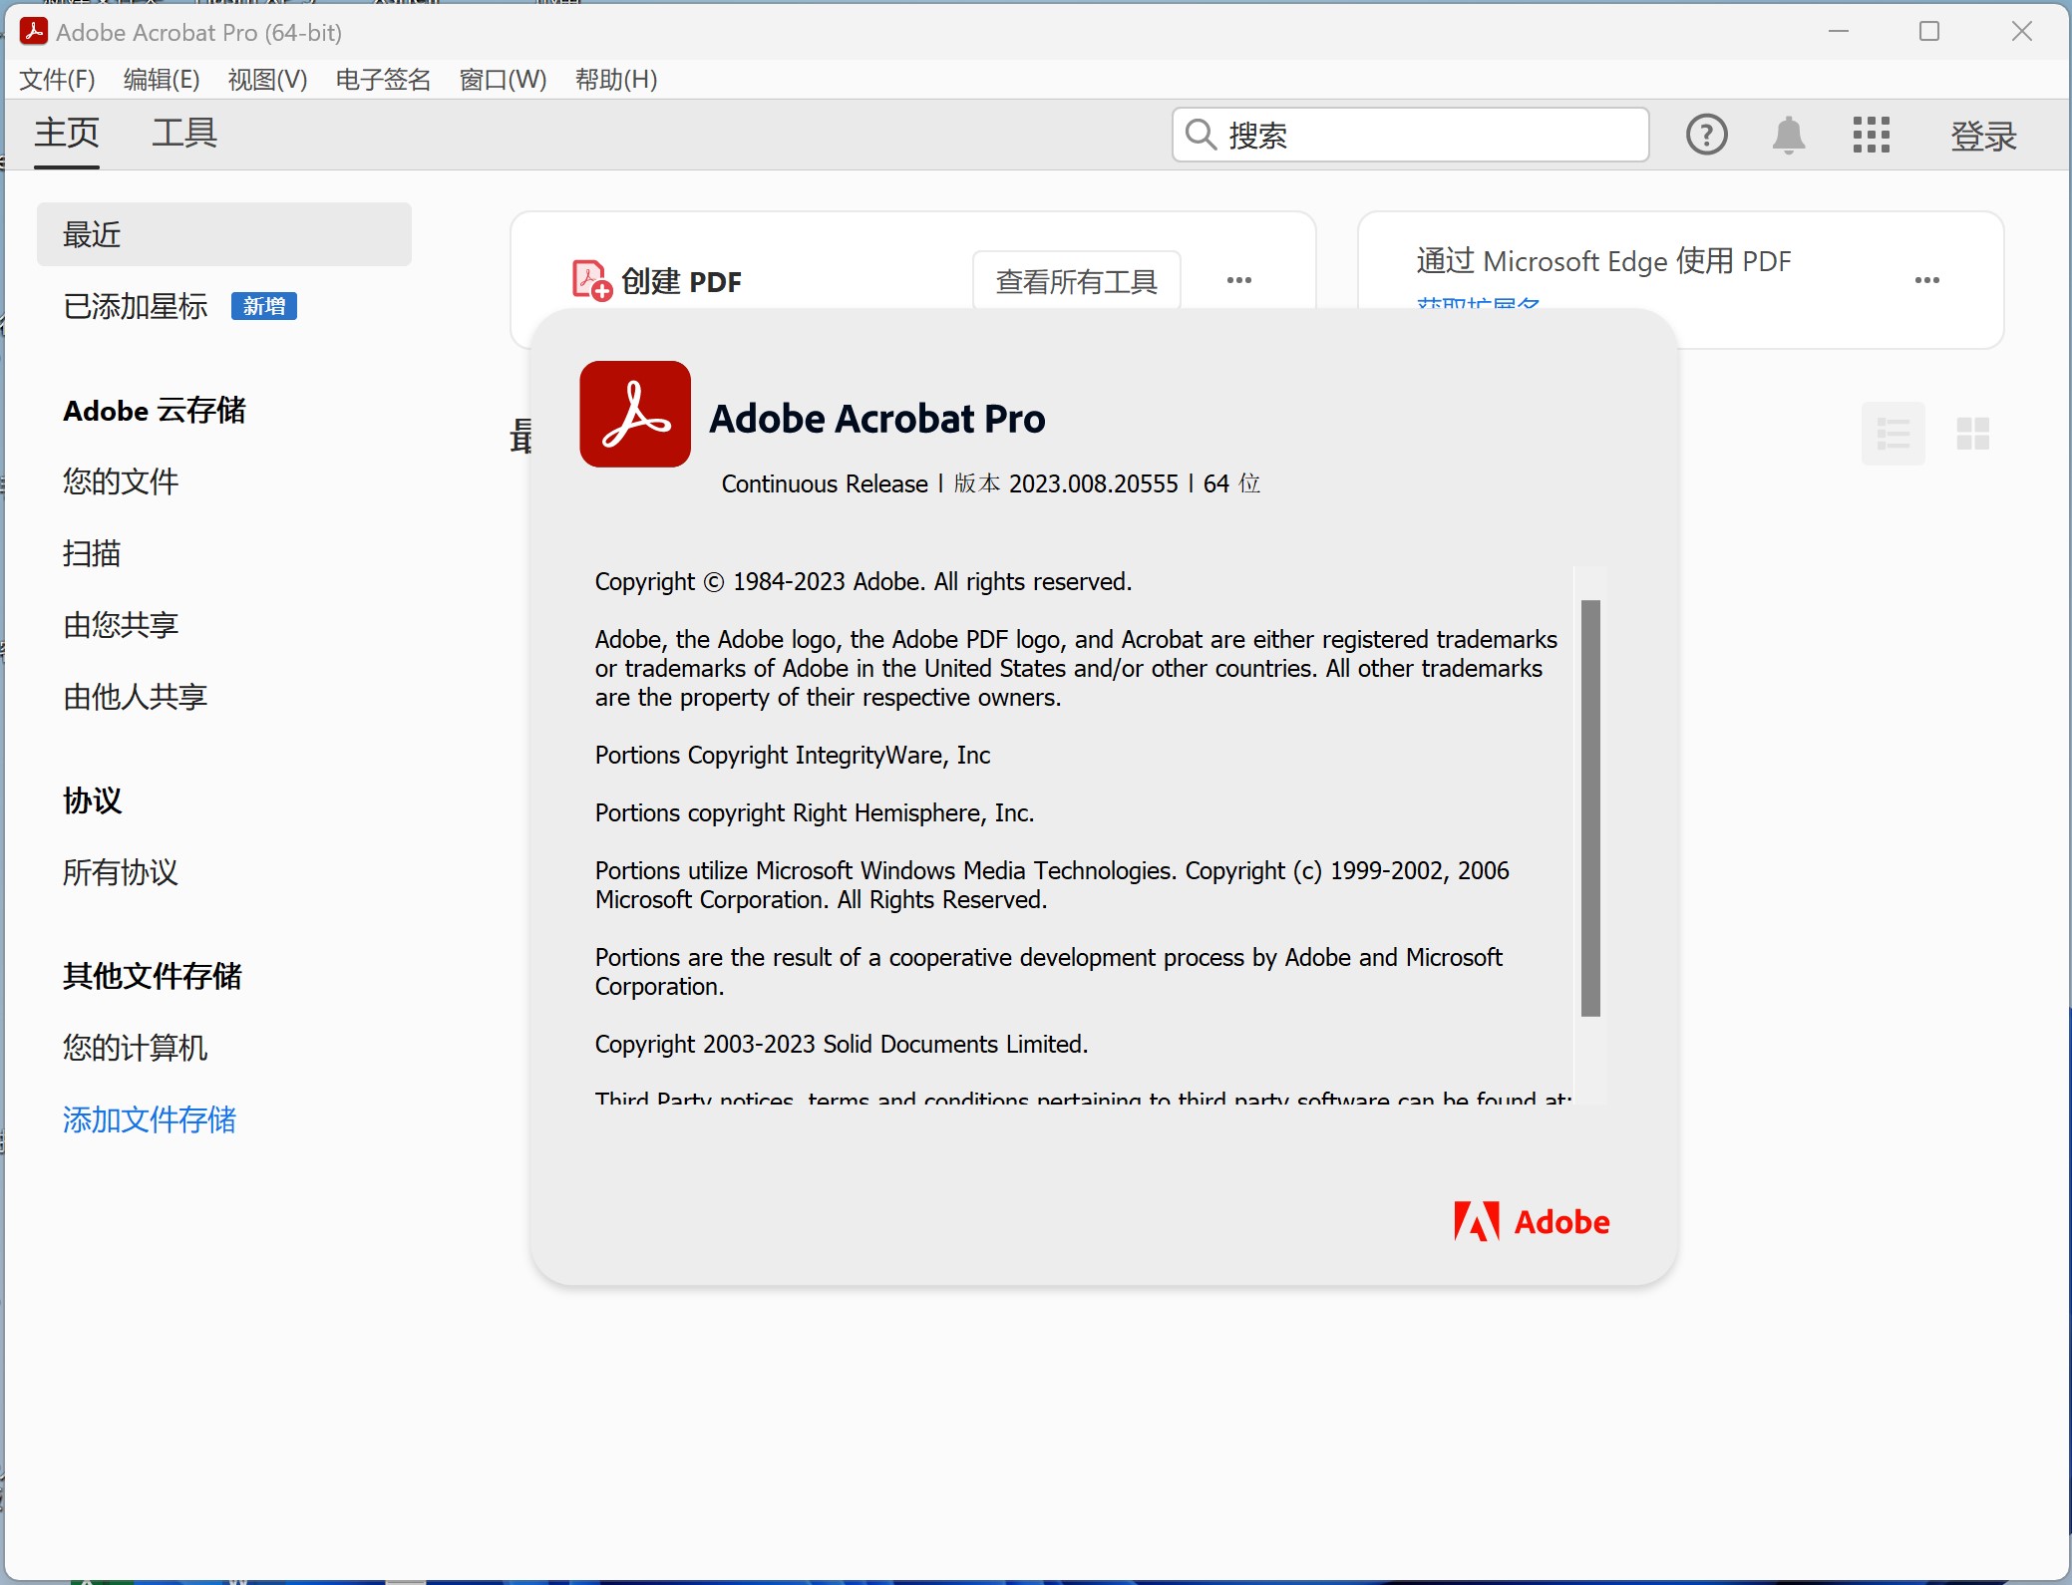The width and height of the screenshot is (2072, 1585).
Task: Click the 查看所有工具 button
Action: coord(1076,282)
